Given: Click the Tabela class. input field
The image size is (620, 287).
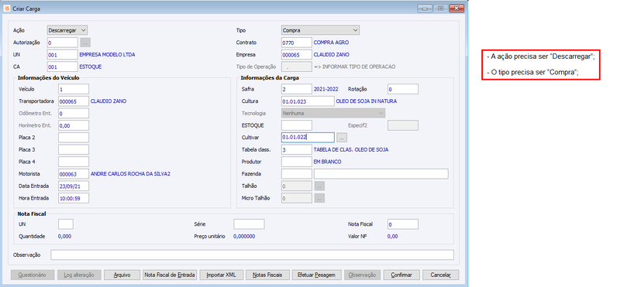Looking at the screenshot, I should click(x=297, y=149).
